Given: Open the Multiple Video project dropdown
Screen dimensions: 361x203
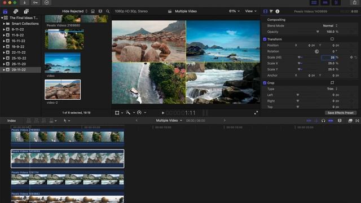Looking at the screenshot, I should click(169, 121).
